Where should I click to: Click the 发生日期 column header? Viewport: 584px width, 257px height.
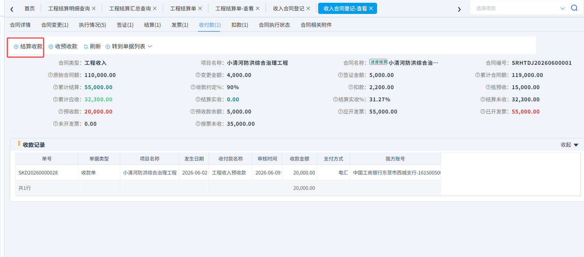pos(194,158)
